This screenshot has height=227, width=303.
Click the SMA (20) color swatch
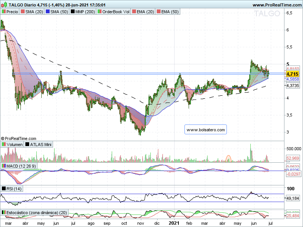pyautogui.click(x=23, y=12)
